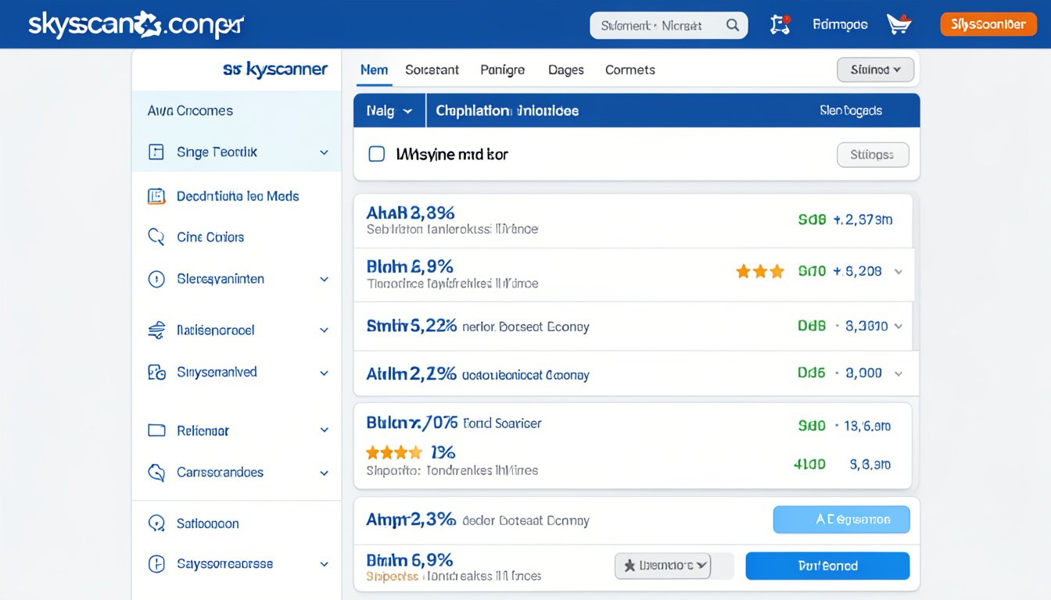Screen dimensions: 1051x600
Task: Click the icon beside Ratisenoroel
Action: point(156,330)
